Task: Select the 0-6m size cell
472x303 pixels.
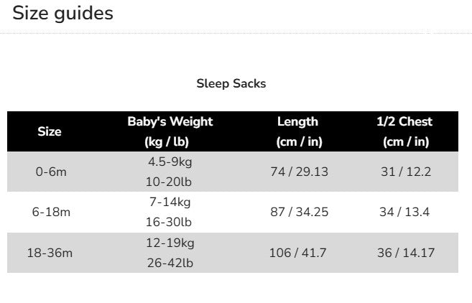Action: [x=51, y=172]
